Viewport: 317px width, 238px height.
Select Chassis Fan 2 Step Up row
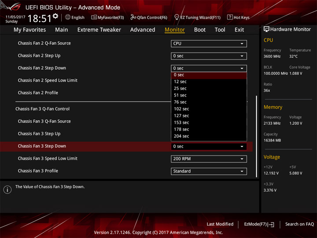coord(39,56)
